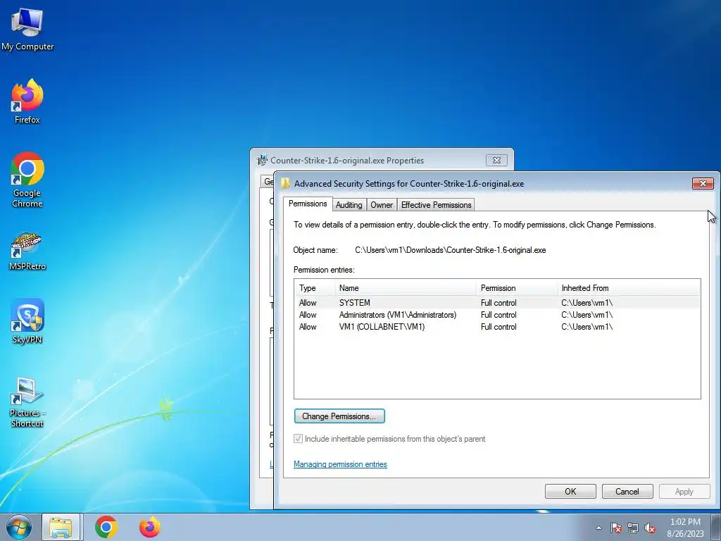
Task: Click C:\Users\vm1\ in the VM1 row
Action: [587, 327]
